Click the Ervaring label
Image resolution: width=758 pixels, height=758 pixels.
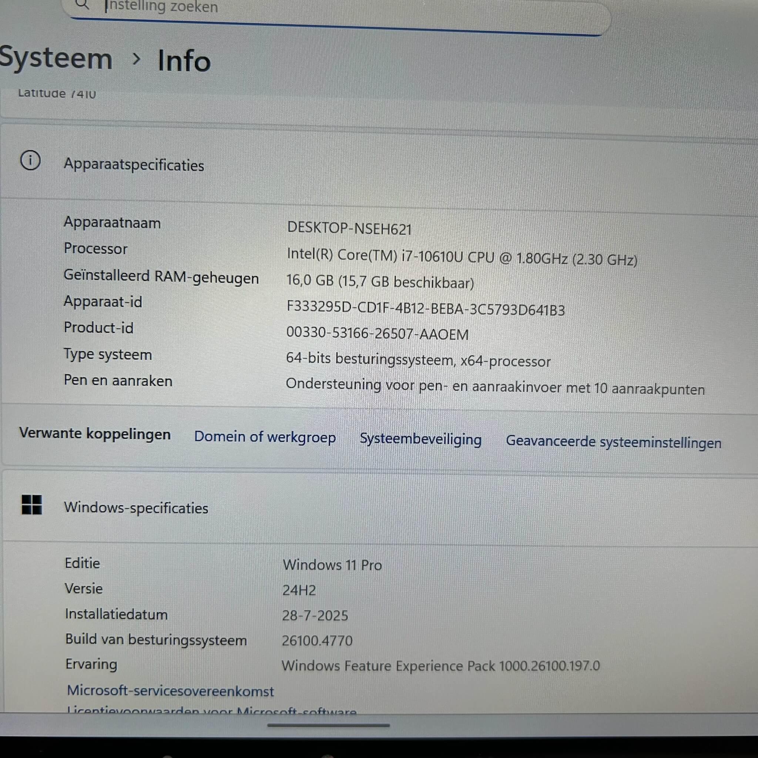tap(91, 664)
